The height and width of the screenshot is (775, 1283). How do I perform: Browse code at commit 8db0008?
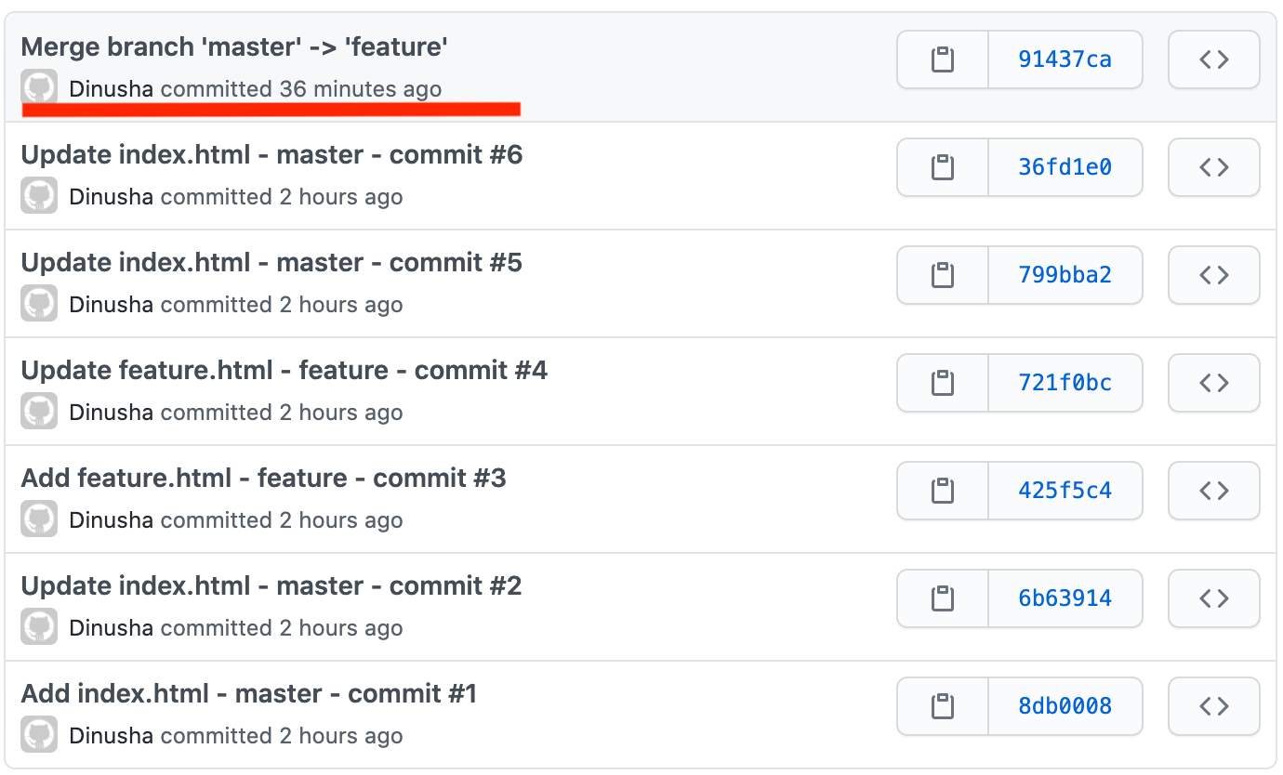point(1213,706)
